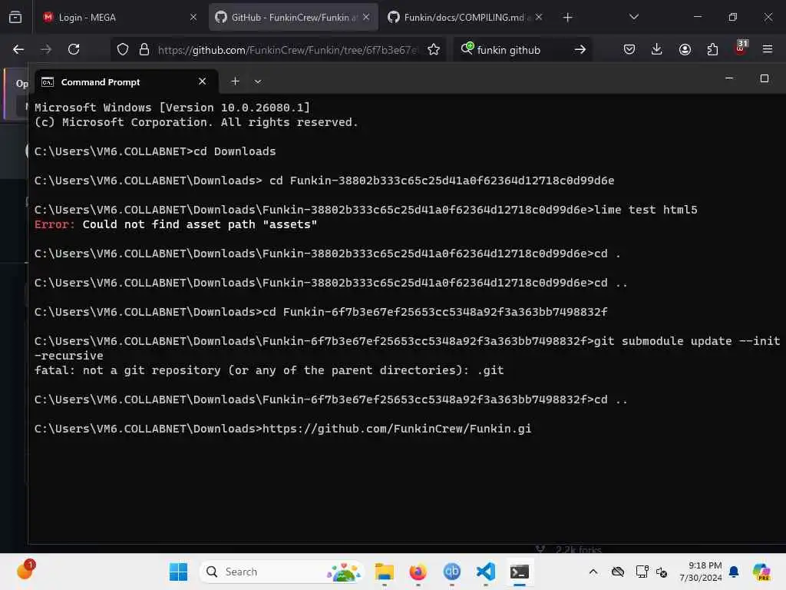The height and width of the screenshot is (590, 786).
Task: Open the notifications bell icon
Action: [x=733, y=572]
